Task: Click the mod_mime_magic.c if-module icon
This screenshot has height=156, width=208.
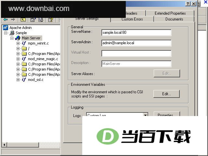Action: pyautogui.click(x=24, y=59)
